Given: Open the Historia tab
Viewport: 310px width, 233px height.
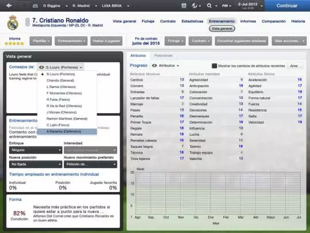Looking at the screenshot, I should [x=298, y=21].
